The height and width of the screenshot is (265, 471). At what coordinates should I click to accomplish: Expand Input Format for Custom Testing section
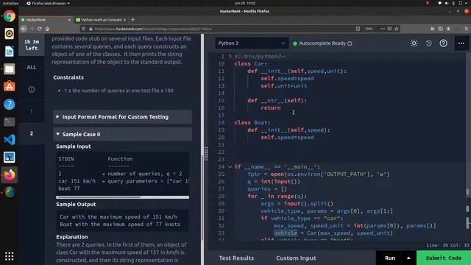tap(123, 117)
